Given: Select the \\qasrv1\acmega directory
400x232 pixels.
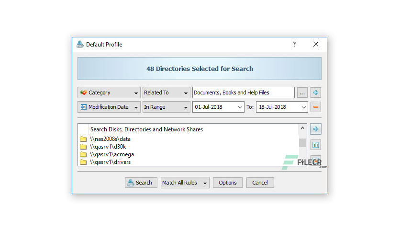Looking at the screenshot, I should pos(111,154).
